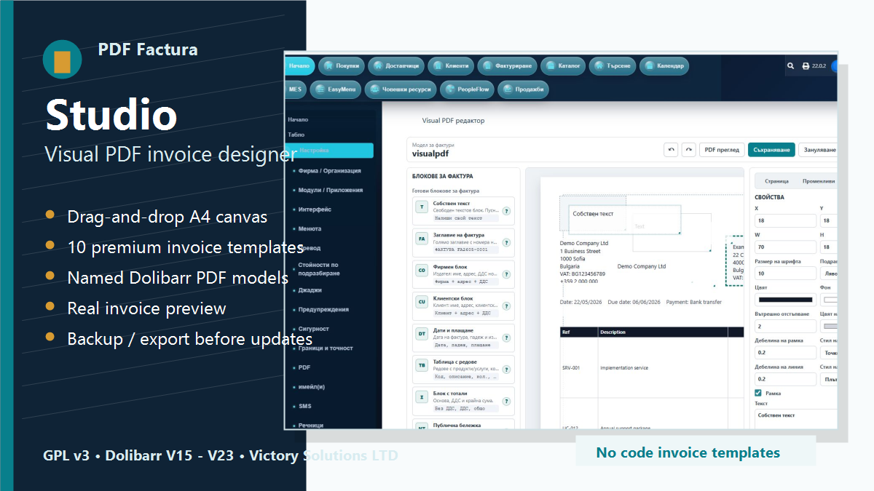Viewport: 874px width, 491px height.
Task: Select the TB icon of Таблица с редове
Action: click(x=421, y=365)
